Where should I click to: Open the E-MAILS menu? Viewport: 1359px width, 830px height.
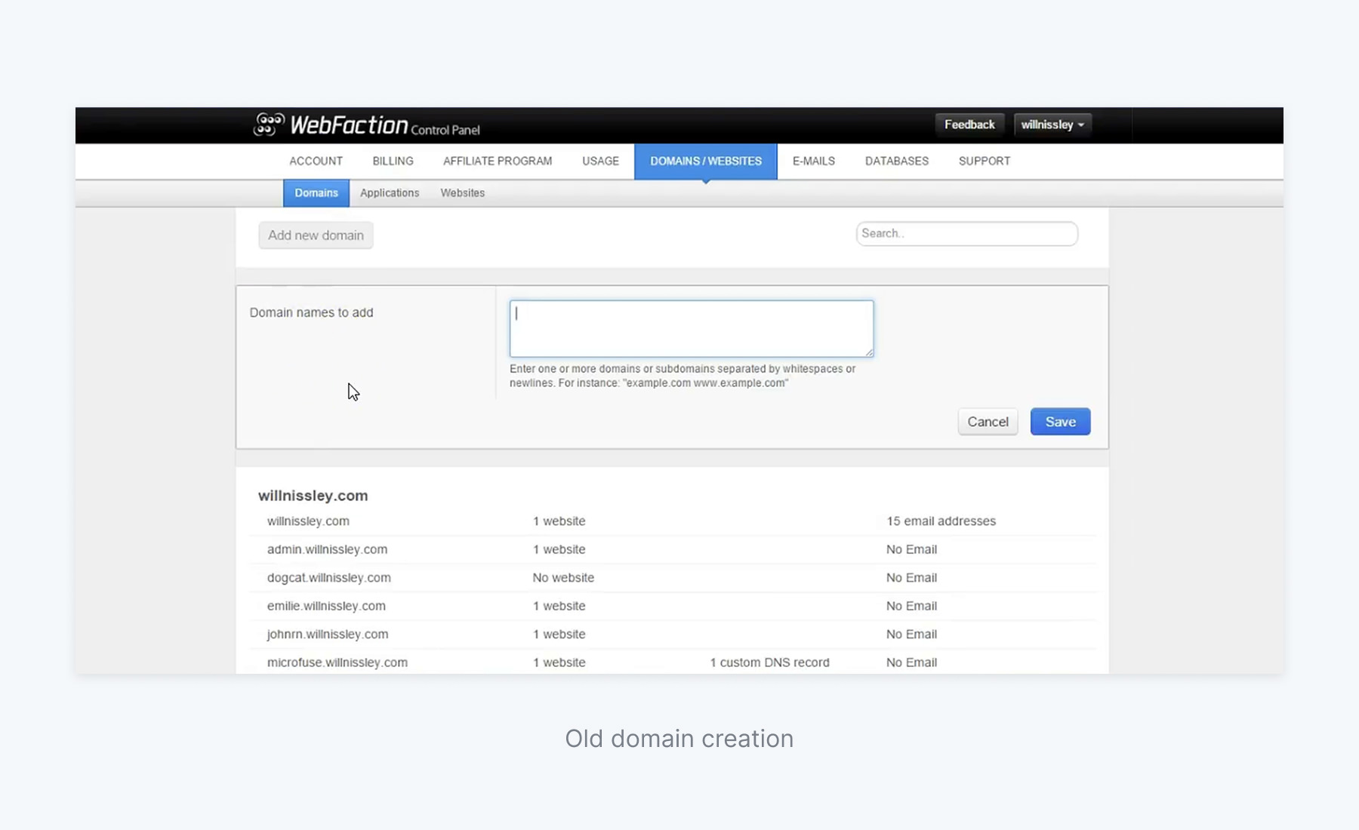pos(813,161)
